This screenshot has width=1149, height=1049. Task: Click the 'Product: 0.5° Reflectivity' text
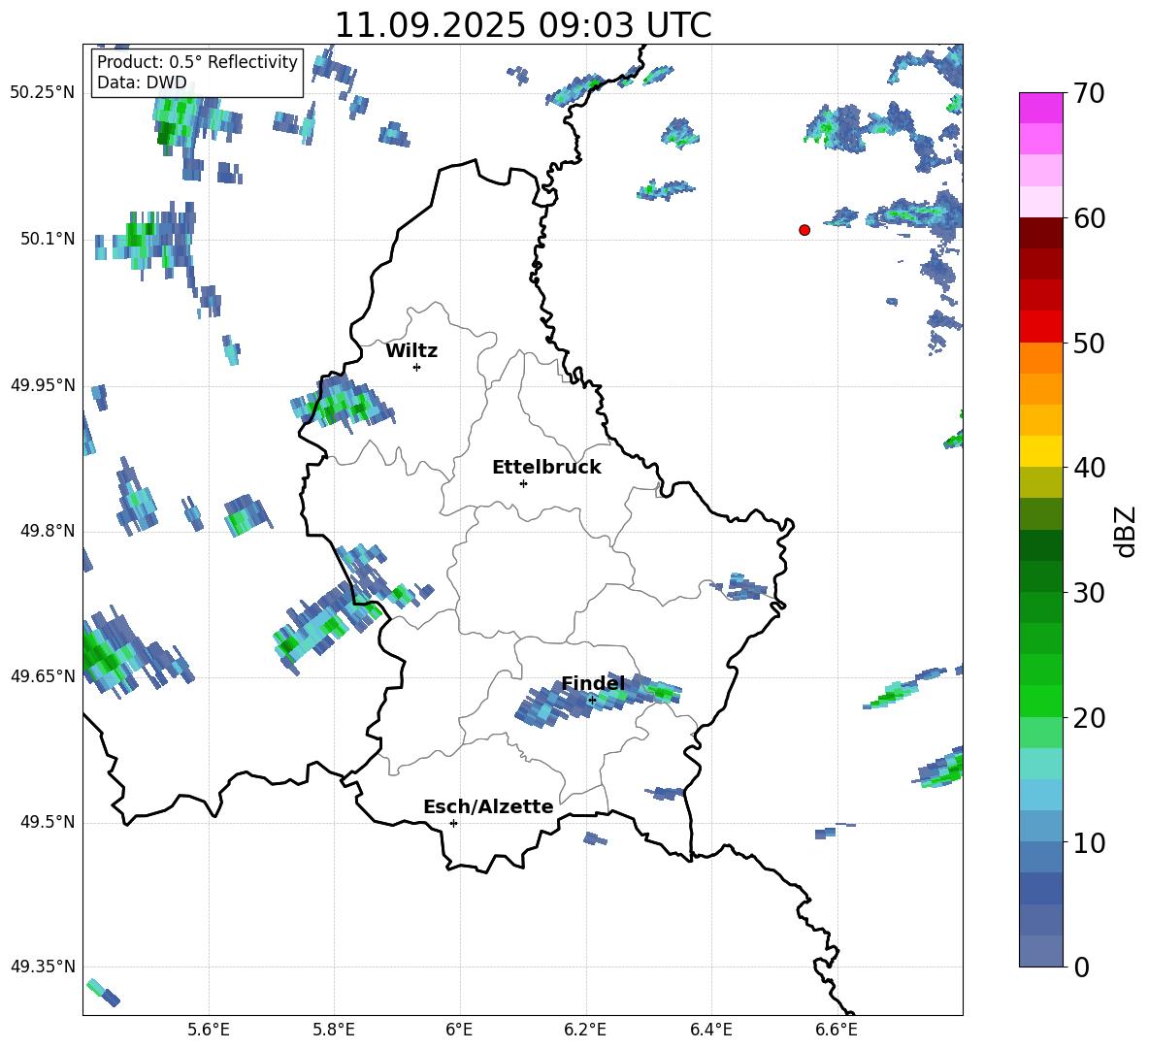[197, 61]
